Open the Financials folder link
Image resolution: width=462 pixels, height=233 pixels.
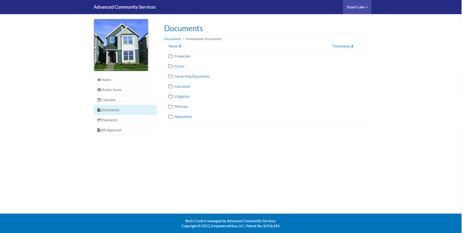(182, 56)
